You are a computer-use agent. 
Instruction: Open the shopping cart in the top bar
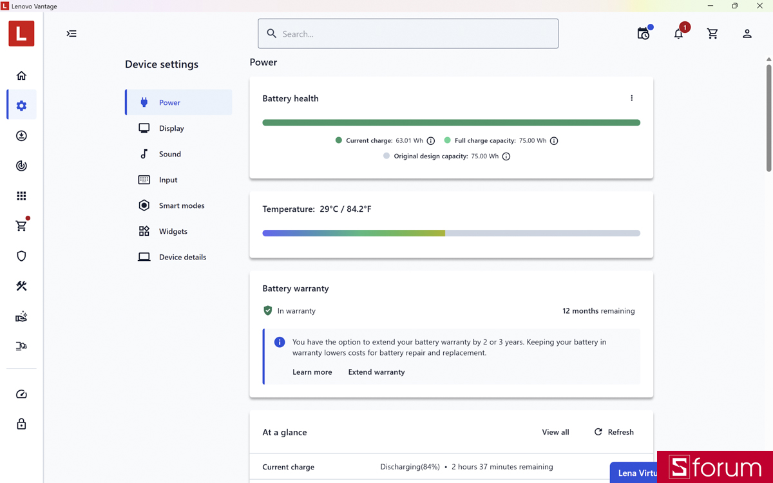pos(712,33)
